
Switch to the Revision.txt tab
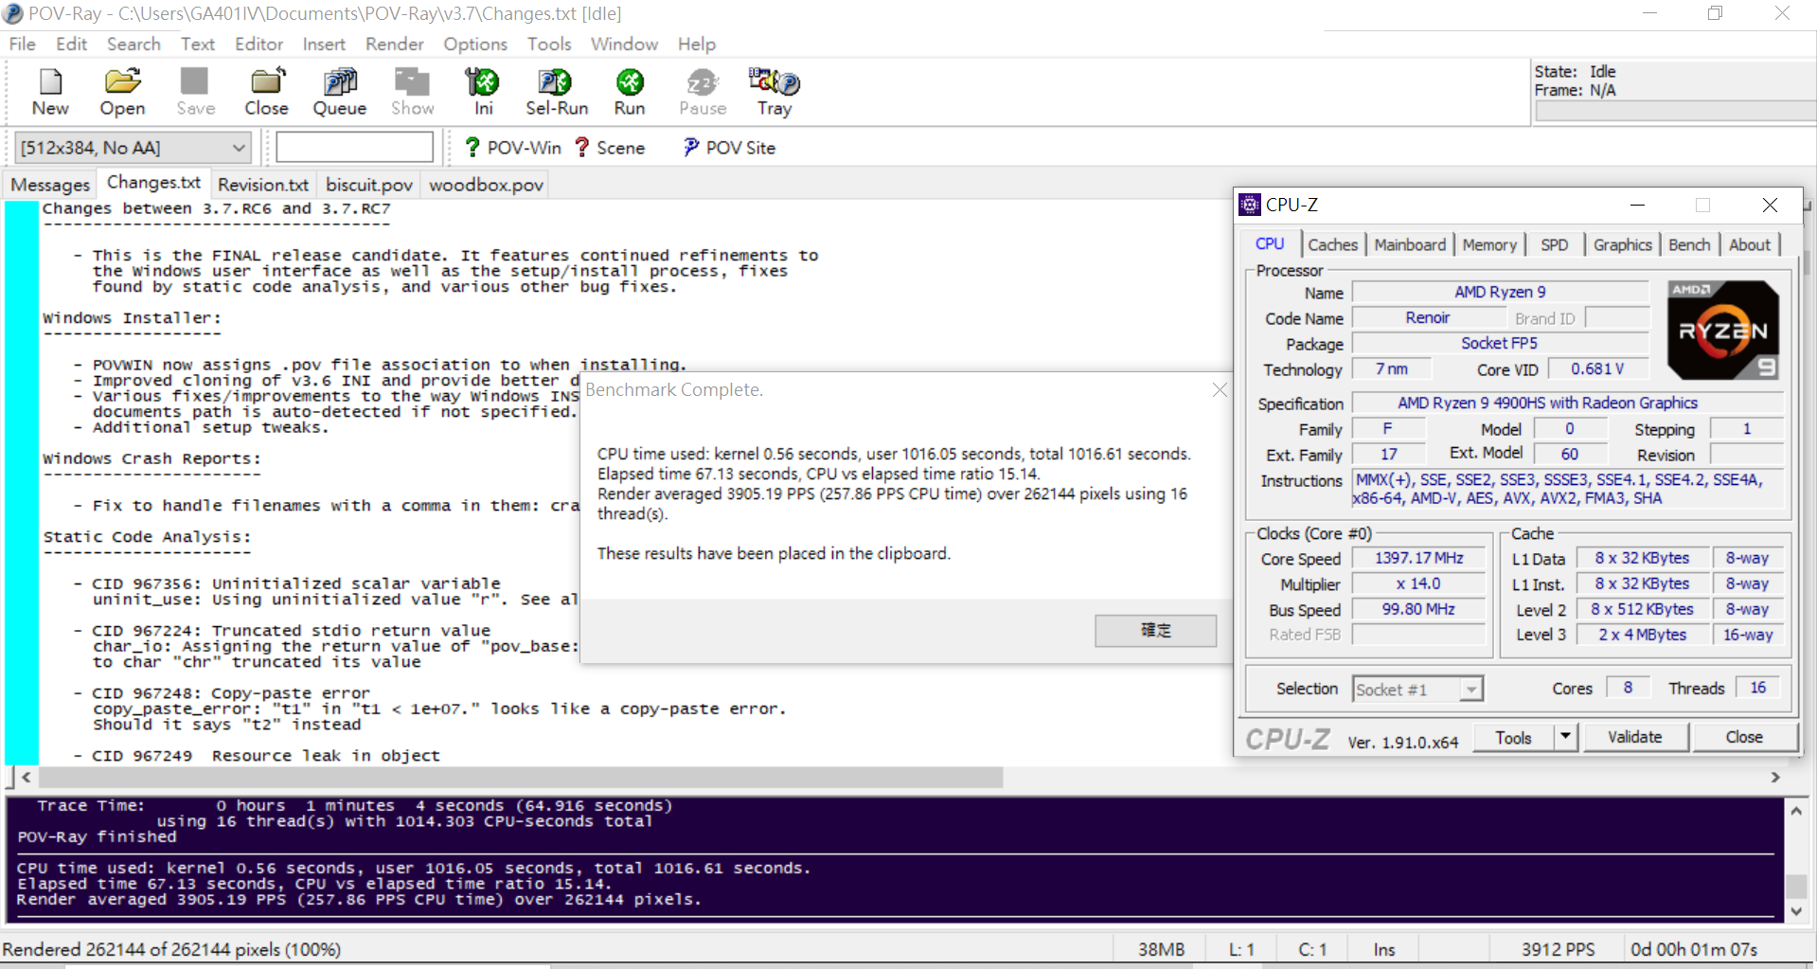click(x=263, y=185)
